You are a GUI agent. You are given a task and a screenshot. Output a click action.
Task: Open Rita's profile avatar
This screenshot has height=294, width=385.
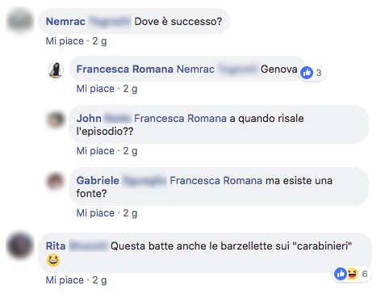[x=19, y=246]
